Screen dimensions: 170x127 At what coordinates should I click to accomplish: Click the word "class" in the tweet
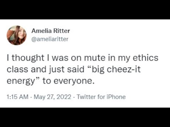[17, 69]
